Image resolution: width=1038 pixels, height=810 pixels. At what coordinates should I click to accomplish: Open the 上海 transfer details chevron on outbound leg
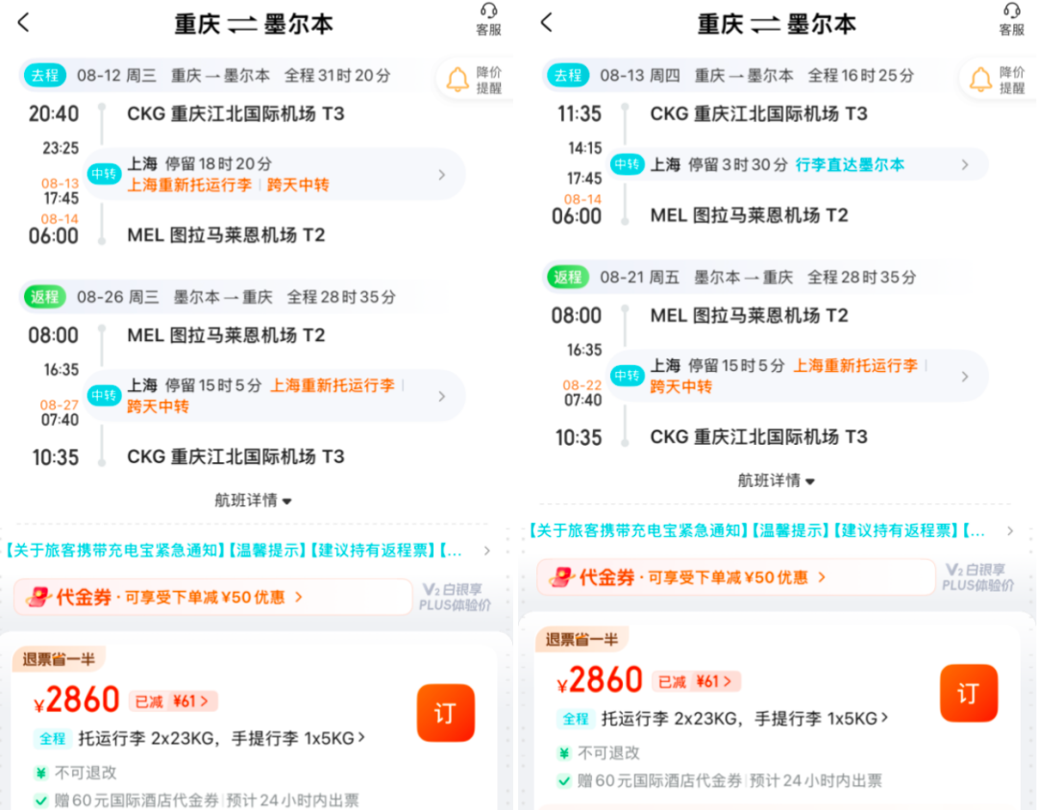pyautogui.click(x=441, y=174)
